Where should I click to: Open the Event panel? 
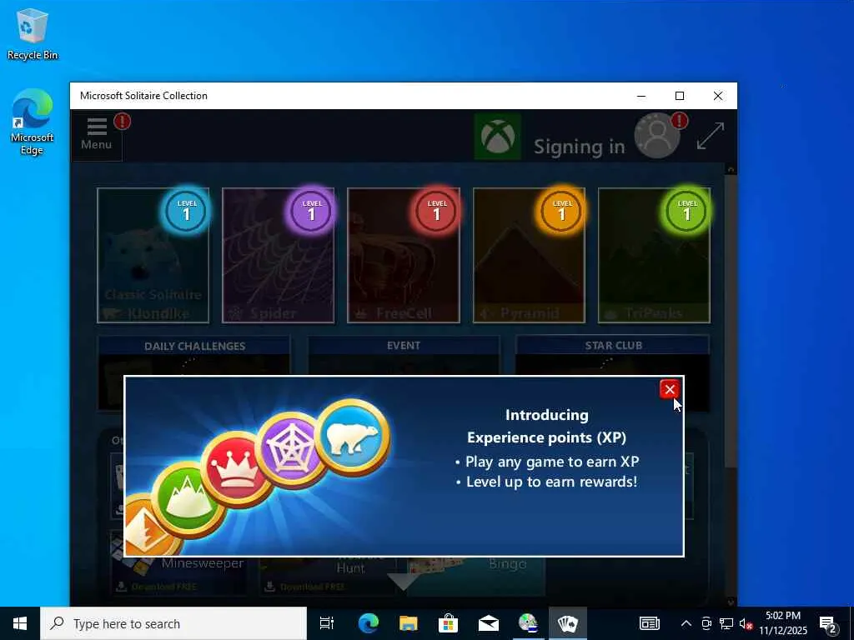404,356
